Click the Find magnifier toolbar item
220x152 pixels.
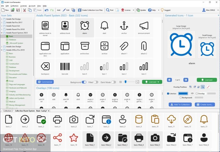coord(110,10)
